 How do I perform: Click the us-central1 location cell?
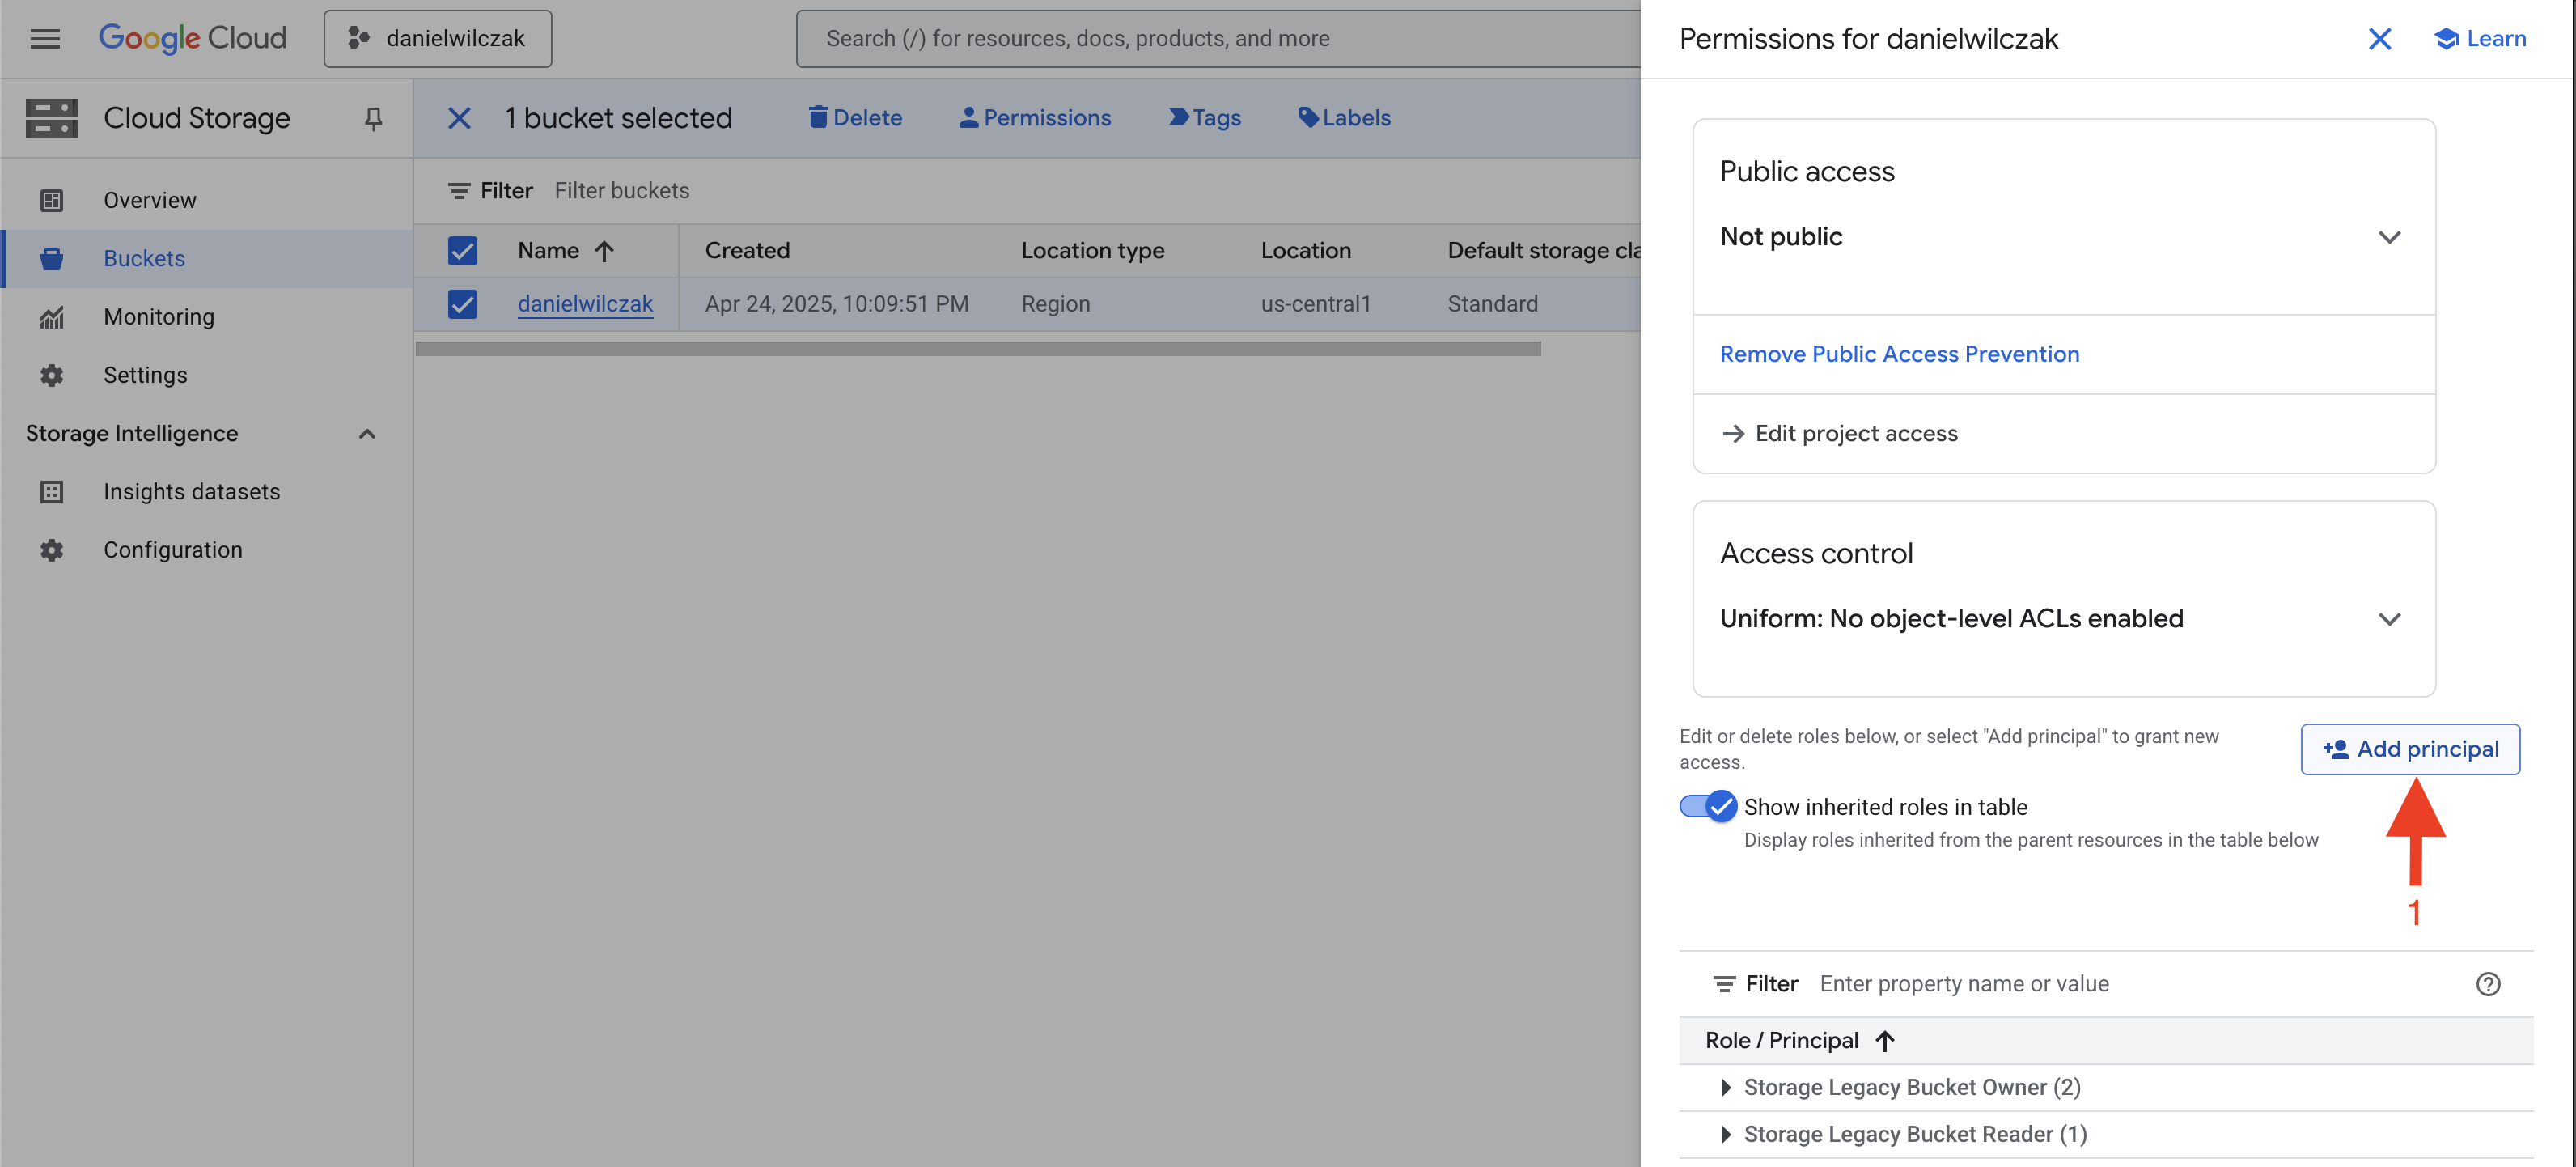[1315, 303]
